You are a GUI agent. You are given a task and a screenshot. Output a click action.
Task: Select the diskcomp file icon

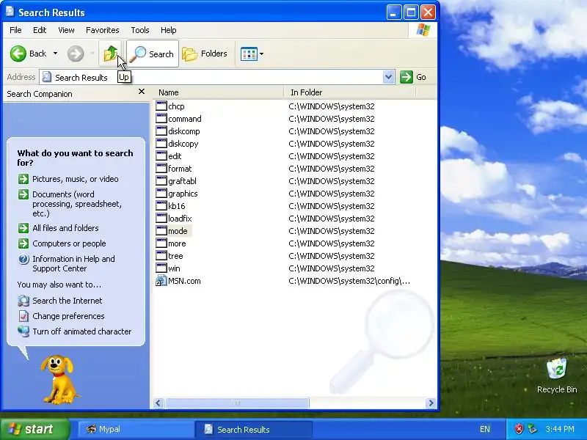161,131
